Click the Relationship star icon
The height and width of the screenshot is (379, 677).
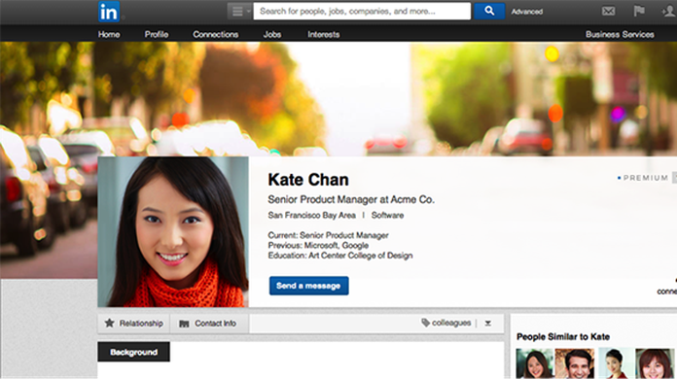pyautogui.click(x=110, y=323)
